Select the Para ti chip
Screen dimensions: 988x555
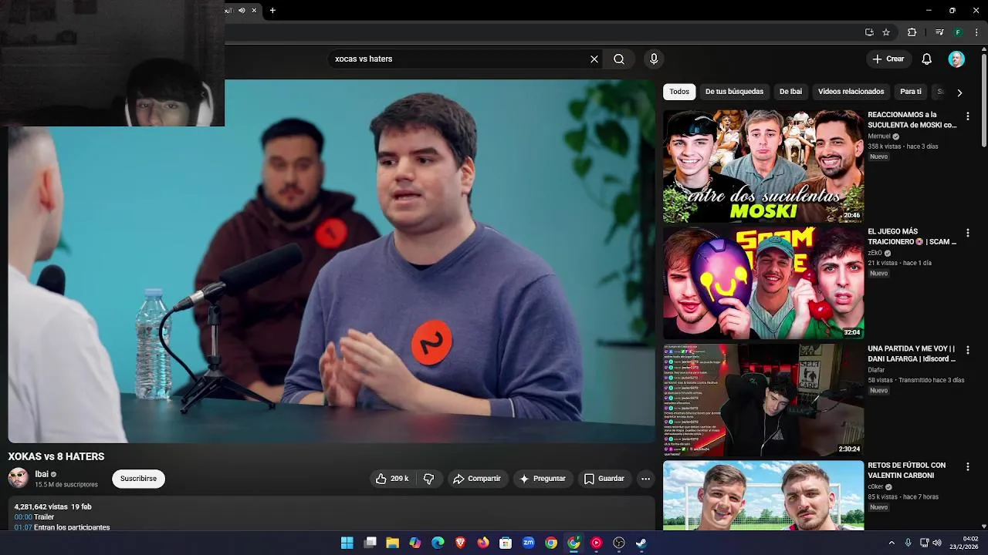pyautogui.click(x=911, y=92)
